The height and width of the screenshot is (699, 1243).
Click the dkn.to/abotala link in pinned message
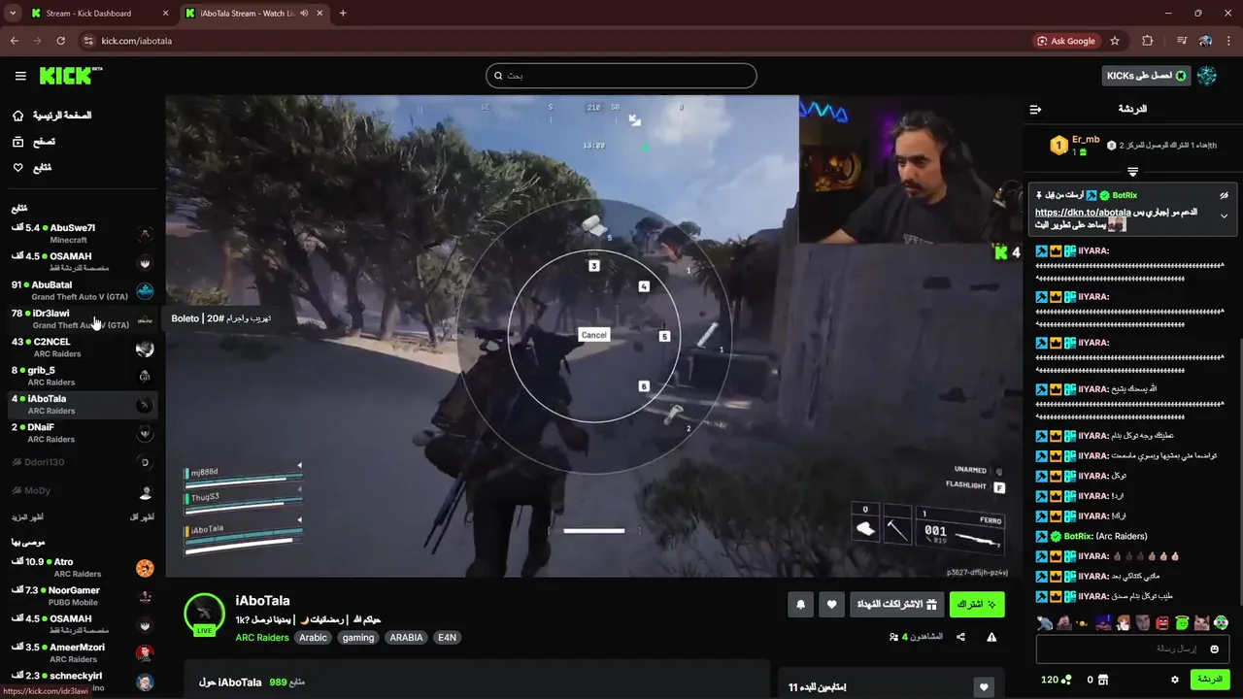point(1083,212)
